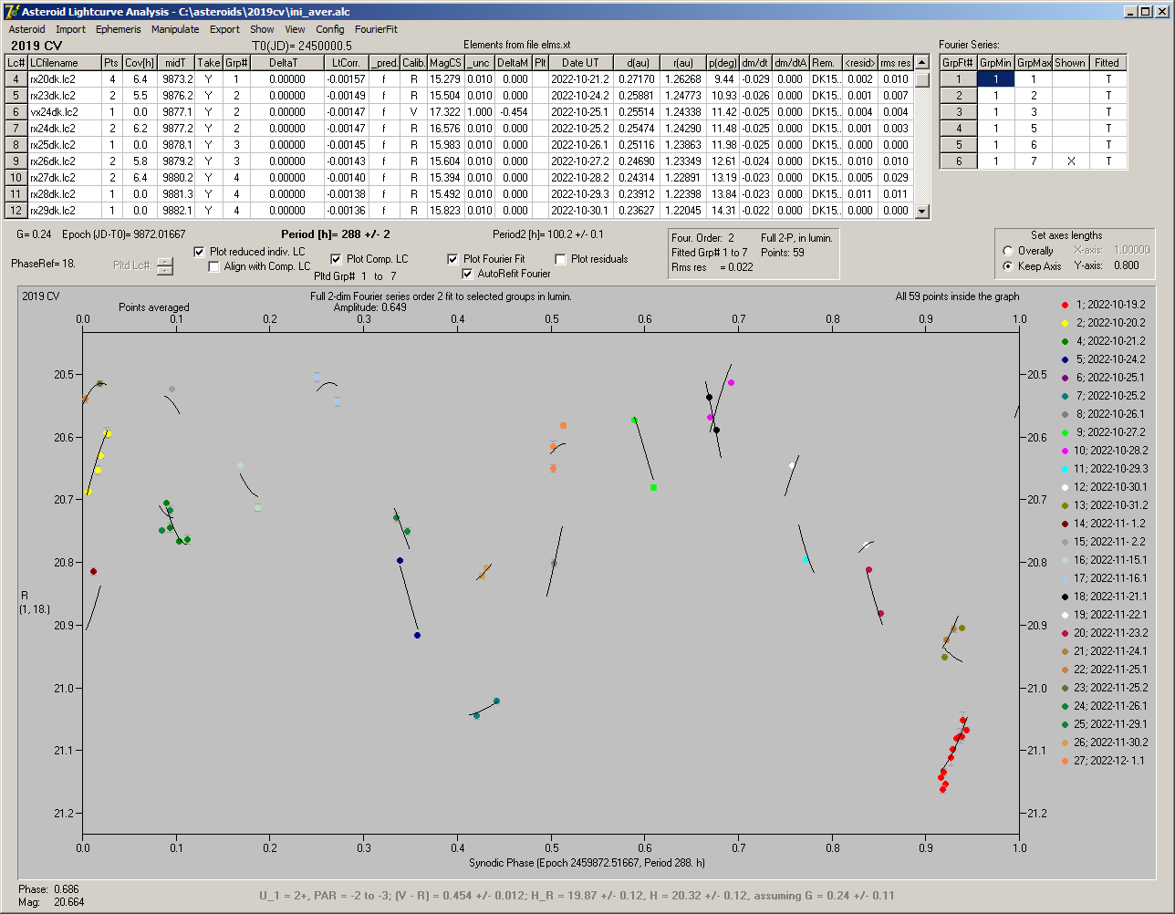
Task: Click the Rms res = 0.022 text
Action: pyautogui.click(x=712, y=267)
